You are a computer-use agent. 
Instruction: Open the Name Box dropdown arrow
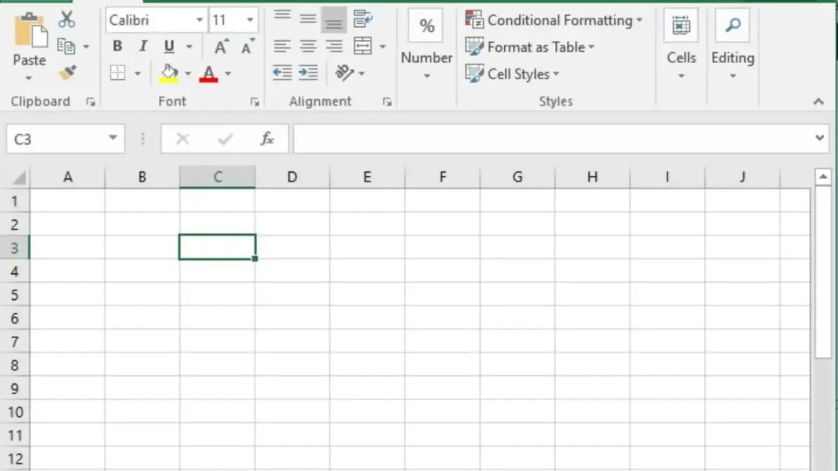coord(113,138)
